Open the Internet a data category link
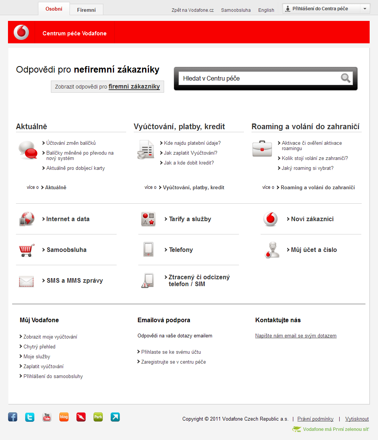 68,219
